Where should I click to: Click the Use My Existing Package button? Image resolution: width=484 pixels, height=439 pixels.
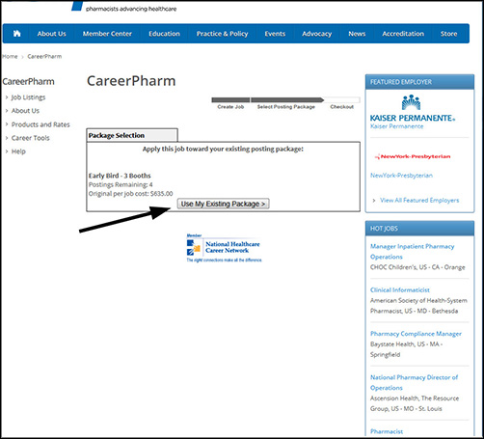coord(223,204)
